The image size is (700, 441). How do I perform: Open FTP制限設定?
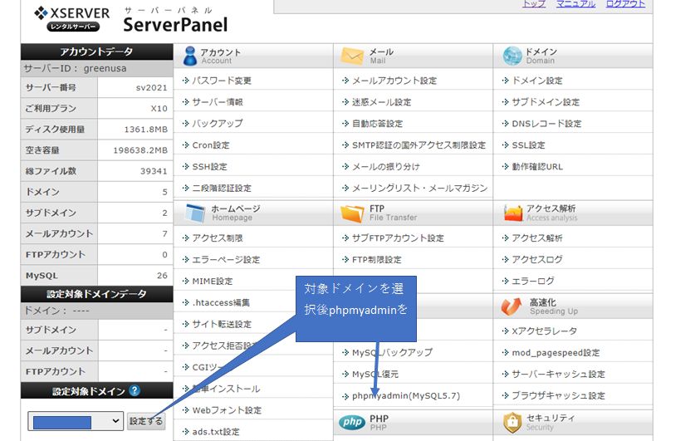click(x=377, y=259)
